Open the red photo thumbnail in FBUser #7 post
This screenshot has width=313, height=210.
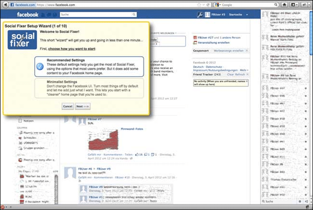point(103,140)
